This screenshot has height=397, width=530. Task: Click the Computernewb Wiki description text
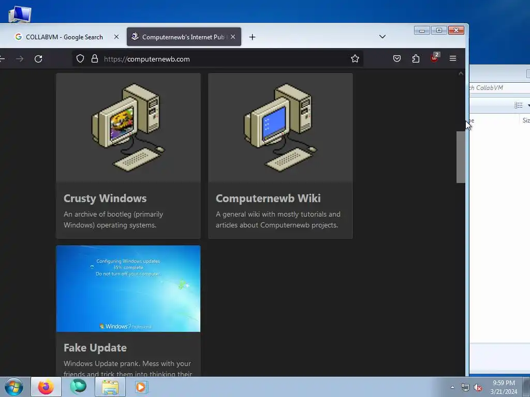click(278, 219)
